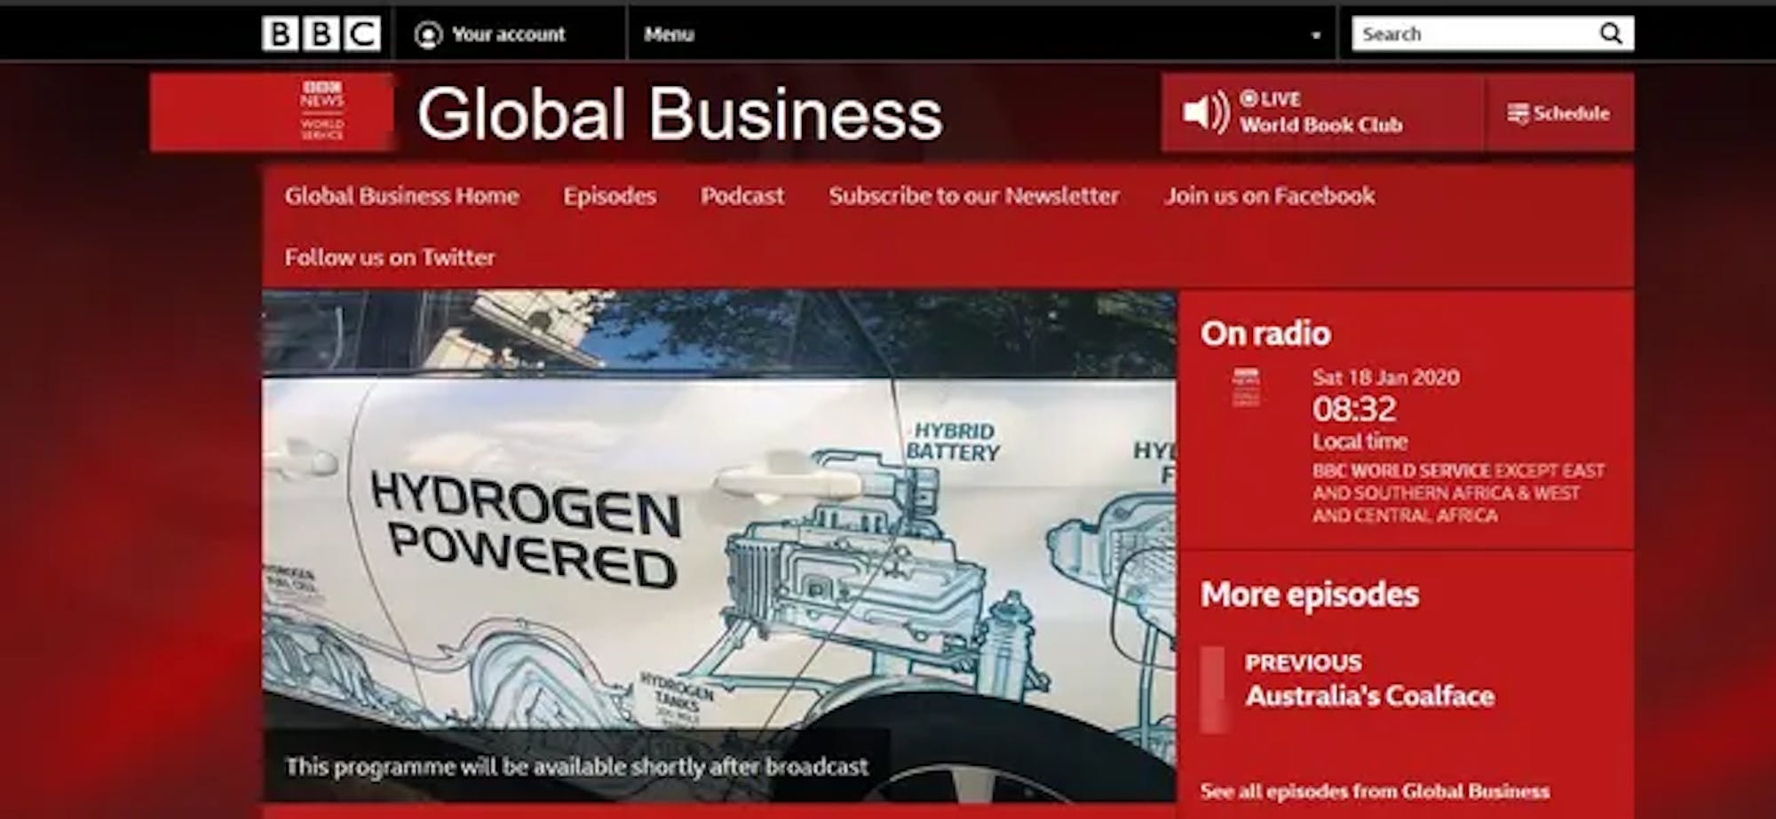This screenshot has height=819, width=1776.
Task: Expand the Menu dropdown arrow
Action: [x=1316, y=35]
